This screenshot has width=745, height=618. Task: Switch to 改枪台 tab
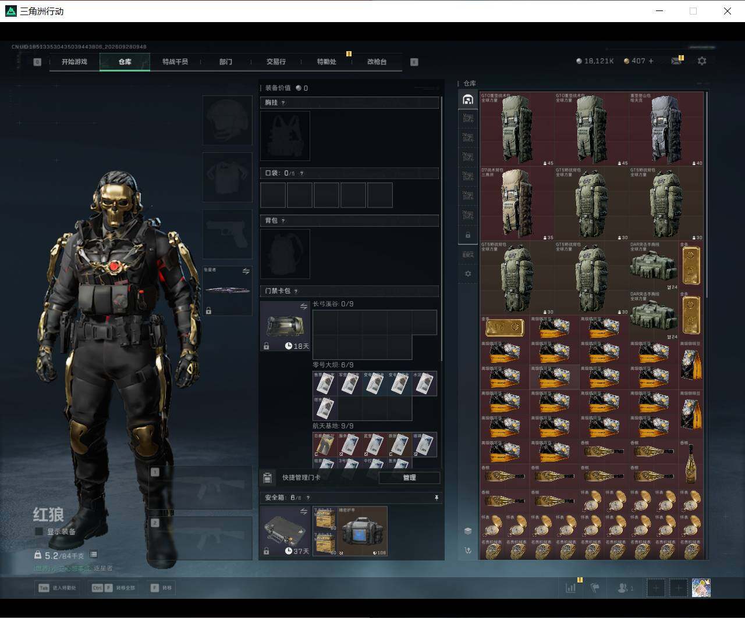click(x=377, y=62)
